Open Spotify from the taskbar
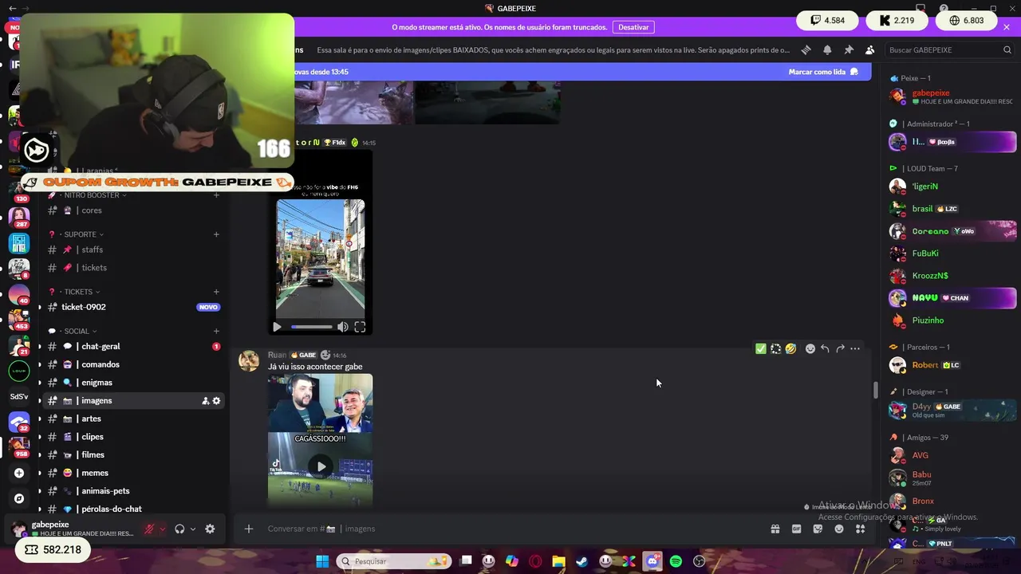 tap(676, 561)
